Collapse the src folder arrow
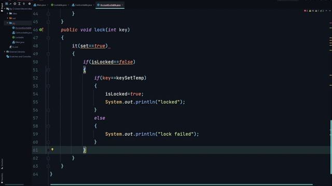 tap(8, 23)
